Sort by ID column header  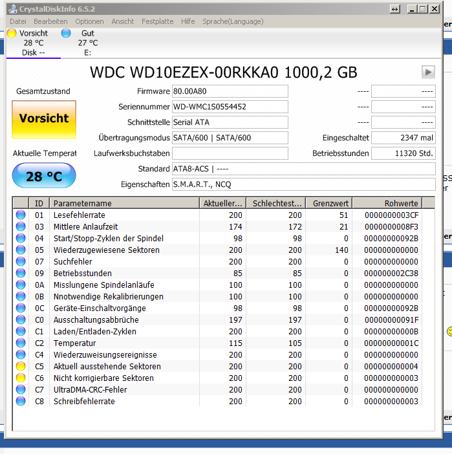(x=39, y=203)
